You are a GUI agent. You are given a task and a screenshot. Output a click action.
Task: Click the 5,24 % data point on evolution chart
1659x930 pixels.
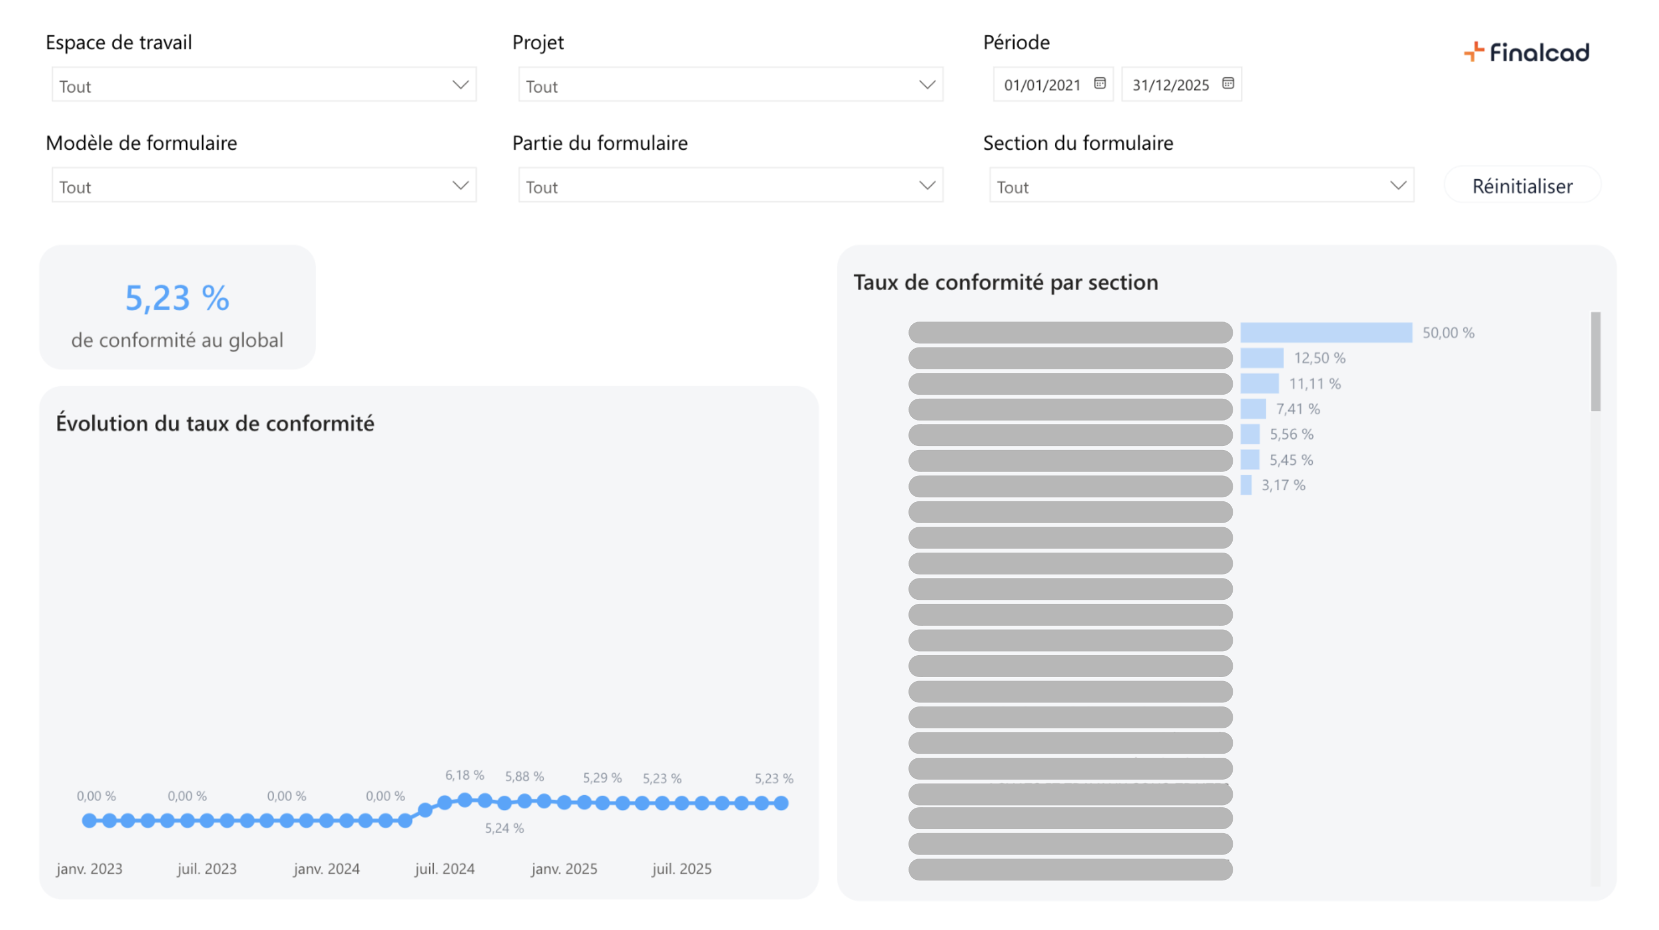504,803
